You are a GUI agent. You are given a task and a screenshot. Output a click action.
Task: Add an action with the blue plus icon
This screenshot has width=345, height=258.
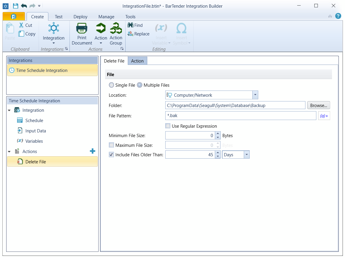tap(93, 151)
